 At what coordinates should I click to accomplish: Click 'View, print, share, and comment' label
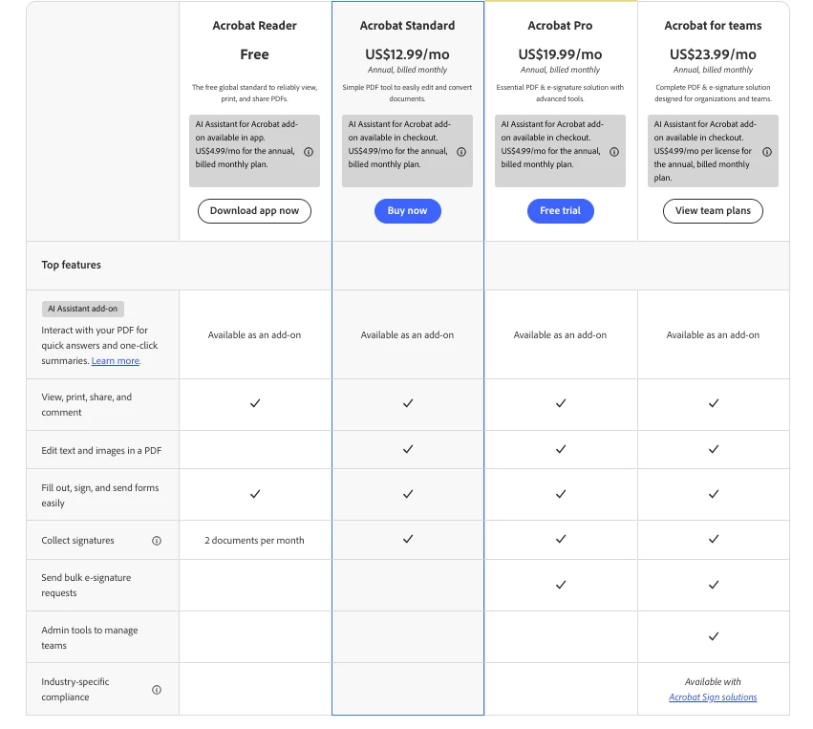87,404
